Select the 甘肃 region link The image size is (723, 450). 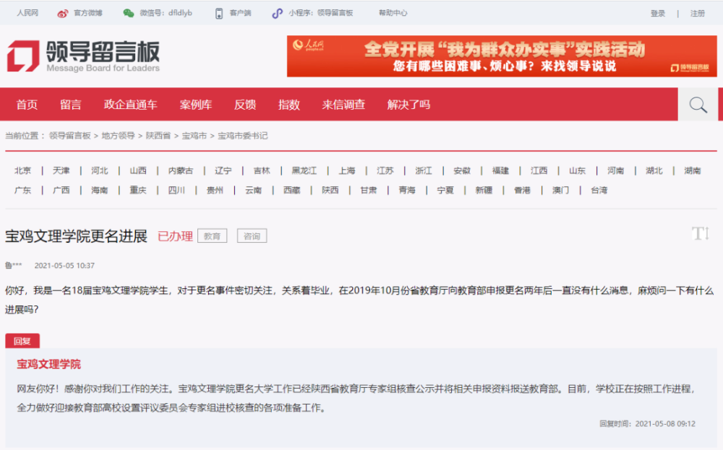point(369,190)
